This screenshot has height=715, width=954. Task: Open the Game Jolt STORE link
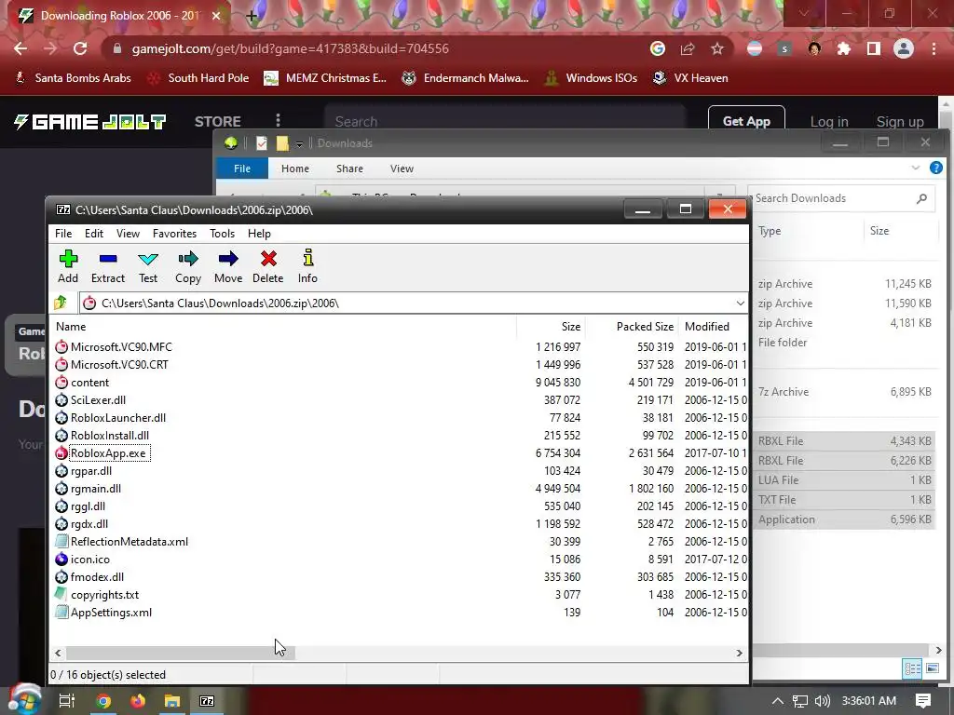[x=218, y=122]
